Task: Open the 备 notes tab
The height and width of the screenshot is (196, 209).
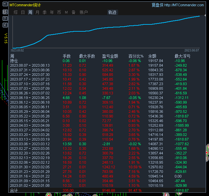Action: point(74,12)
